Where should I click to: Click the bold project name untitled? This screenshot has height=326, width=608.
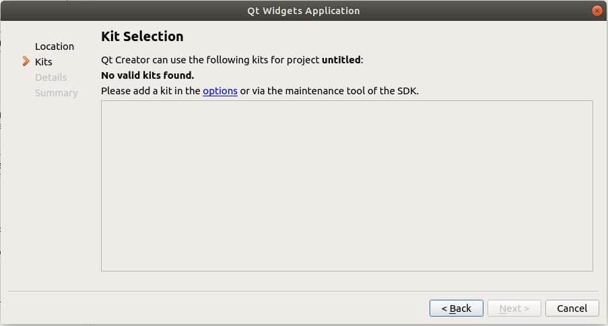[x=341, y=60]
